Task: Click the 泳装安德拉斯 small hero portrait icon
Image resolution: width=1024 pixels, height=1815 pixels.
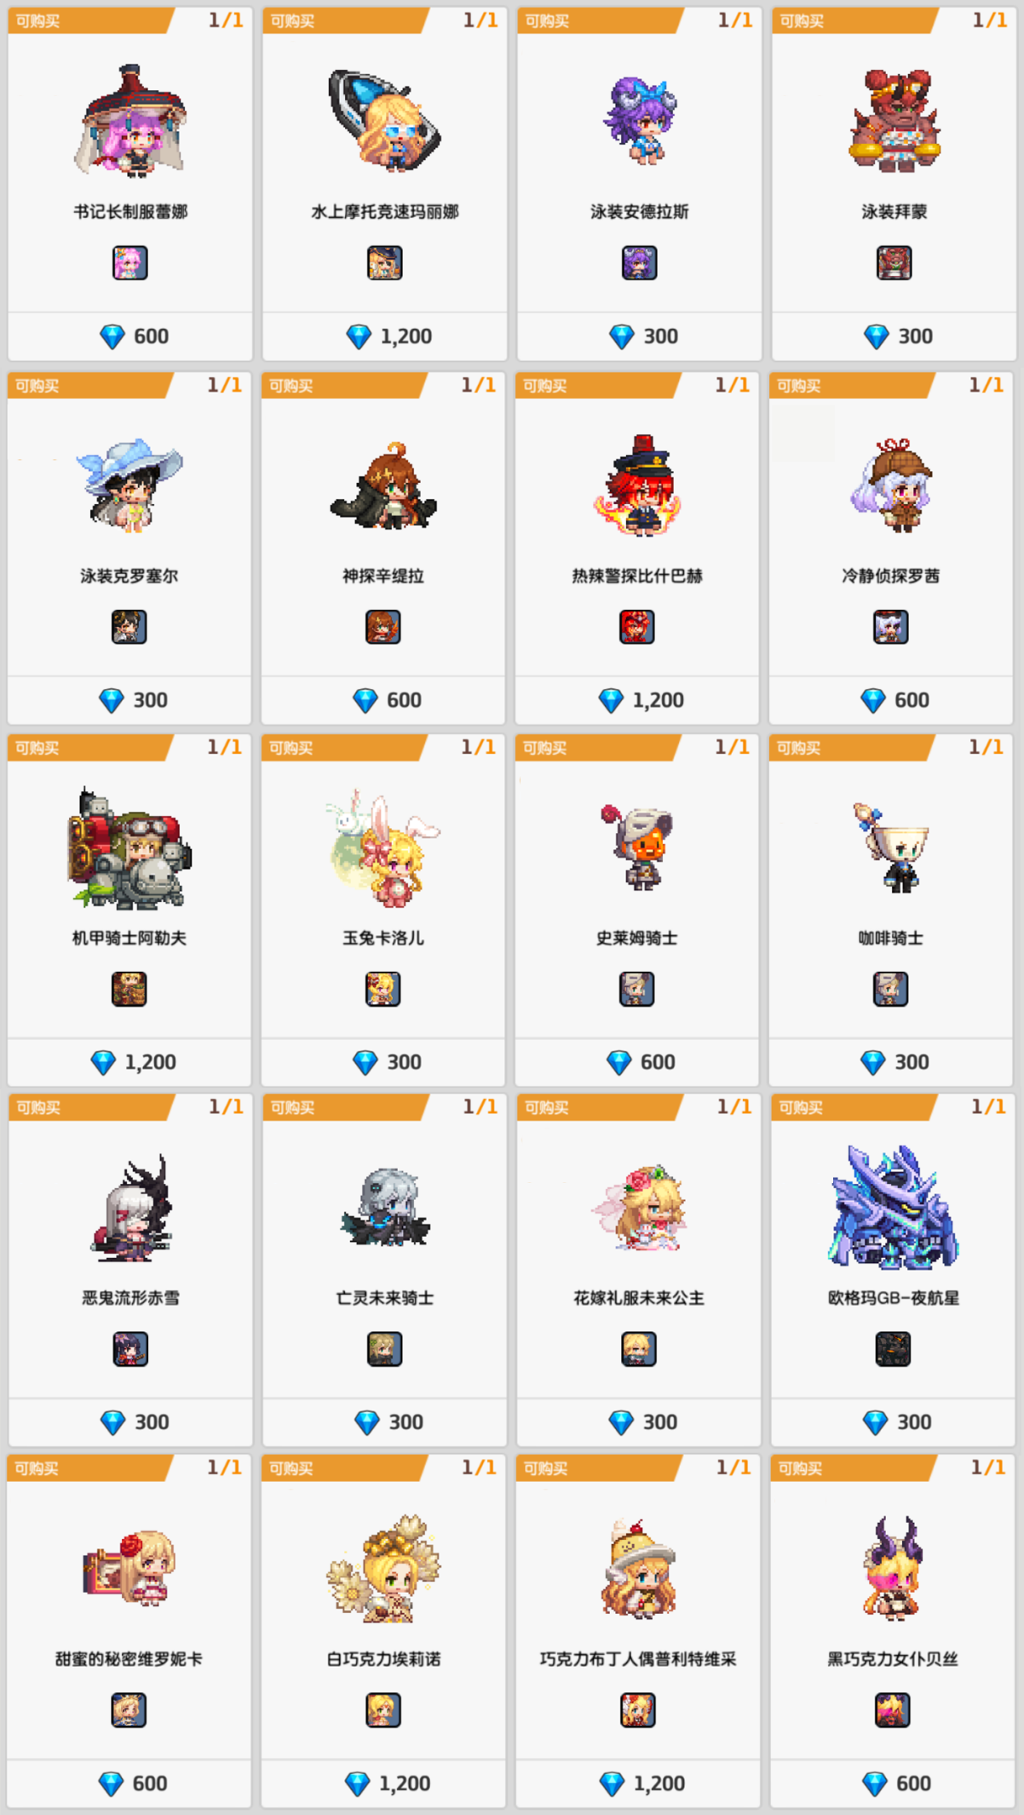Action: point(639,262)
